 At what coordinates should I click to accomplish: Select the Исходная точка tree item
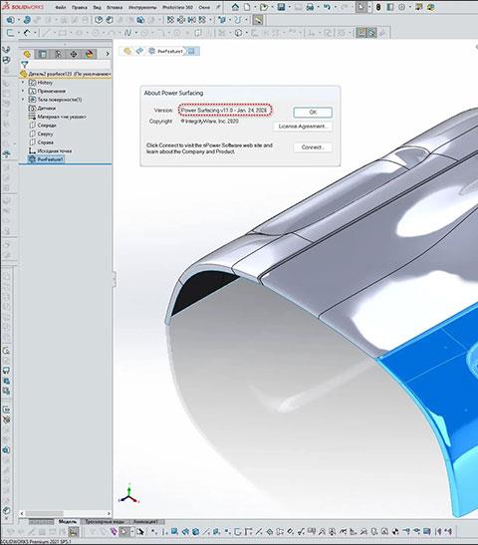[x=51, y=150]
